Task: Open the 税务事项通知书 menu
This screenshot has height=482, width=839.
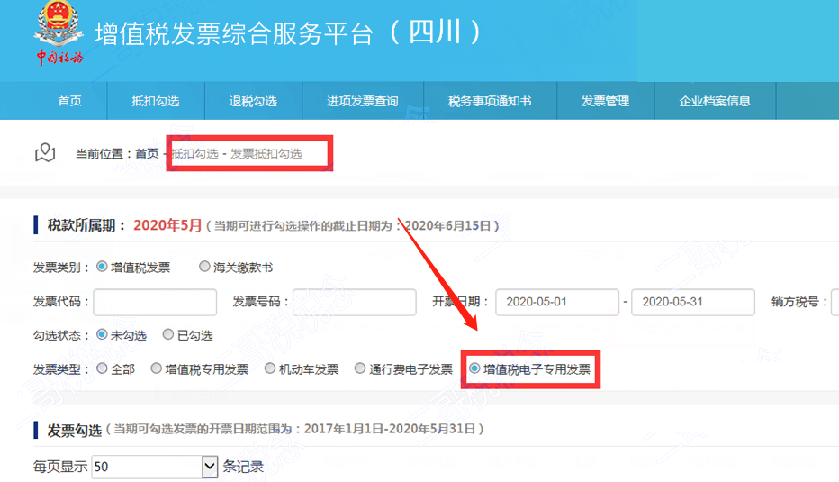Action: click(490, 101)
